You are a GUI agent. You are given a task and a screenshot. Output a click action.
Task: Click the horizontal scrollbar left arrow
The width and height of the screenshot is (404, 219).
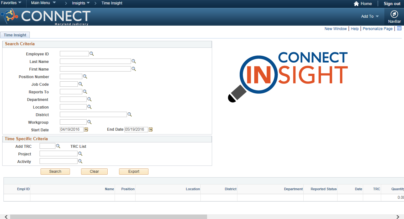tap(6, 217)
